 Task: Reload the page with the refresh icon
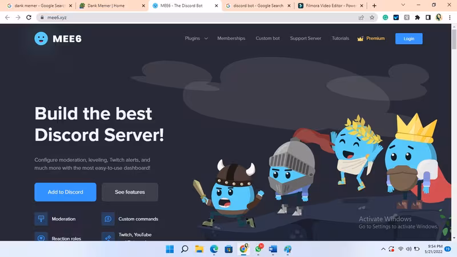(29, 18)
